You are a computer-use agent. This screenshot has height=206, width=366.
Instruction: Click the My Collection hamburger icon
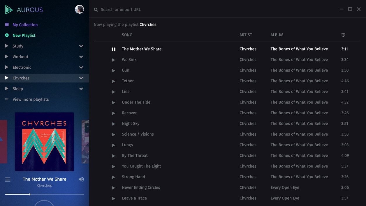[7, 25]
